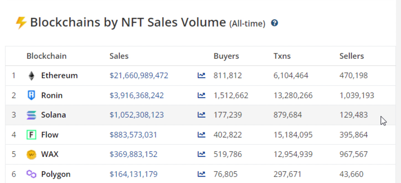Click Solana sellers count 129,483
This screenshot has height=183, width=401.
[354, 115]
